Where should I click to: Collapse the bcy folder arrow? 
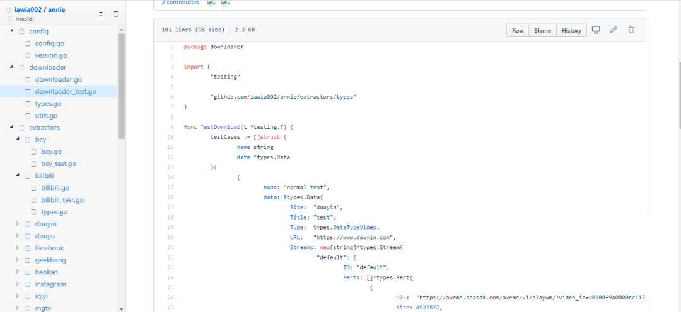(x=18, y=140)
